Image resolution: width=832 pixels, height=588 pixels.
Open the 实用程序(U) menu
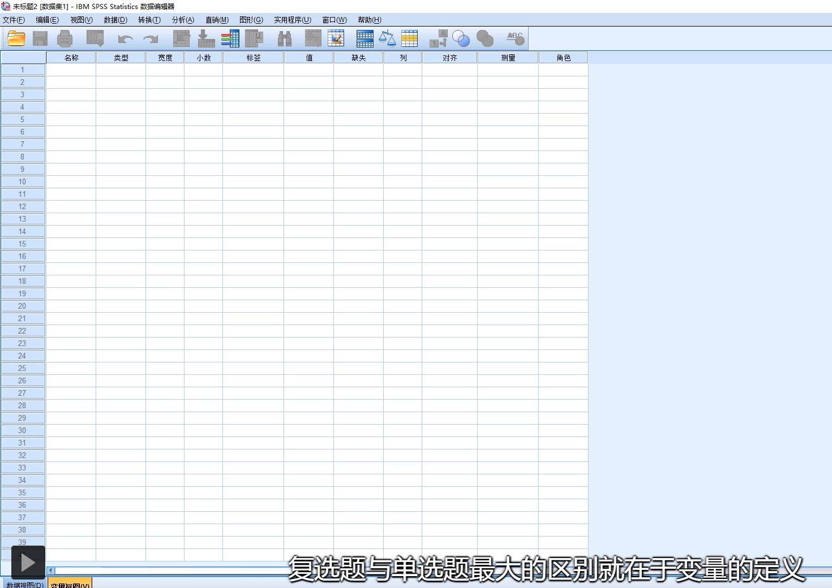[x=293, y=20]
